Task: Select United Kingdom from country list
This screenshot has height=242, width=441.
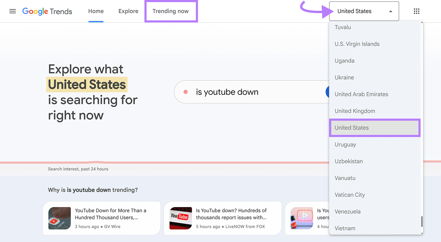Action: point(355,111)
